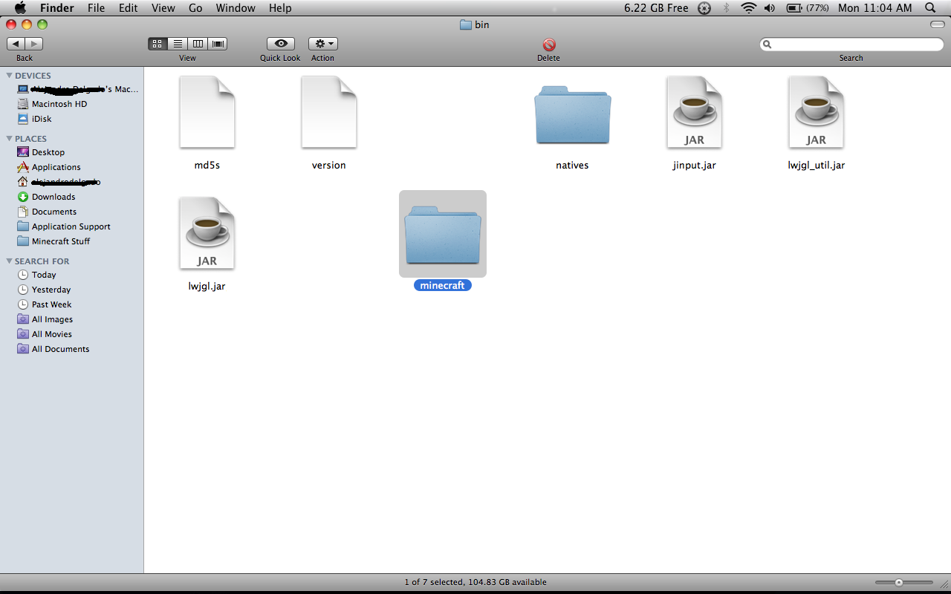Screen dimensions: 951x594
Task: Collapse the PLACES sidebar section
Action: click(9, 139)
